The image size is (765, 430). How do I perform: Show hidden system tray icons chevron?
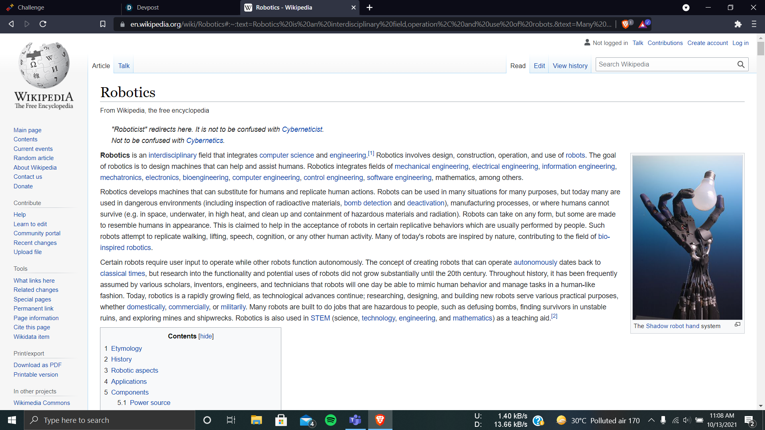pyautogui.click(x=651, y=420)
